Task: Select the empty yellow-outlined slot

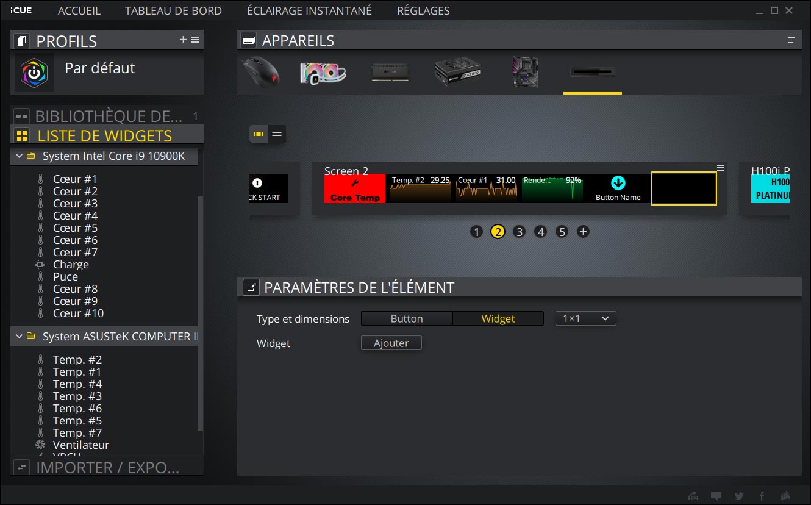Action: click(x=684, y=188)
